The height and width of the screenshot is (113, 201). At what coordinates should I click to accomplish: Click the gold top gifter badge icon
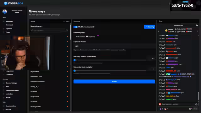pos(166,30)
